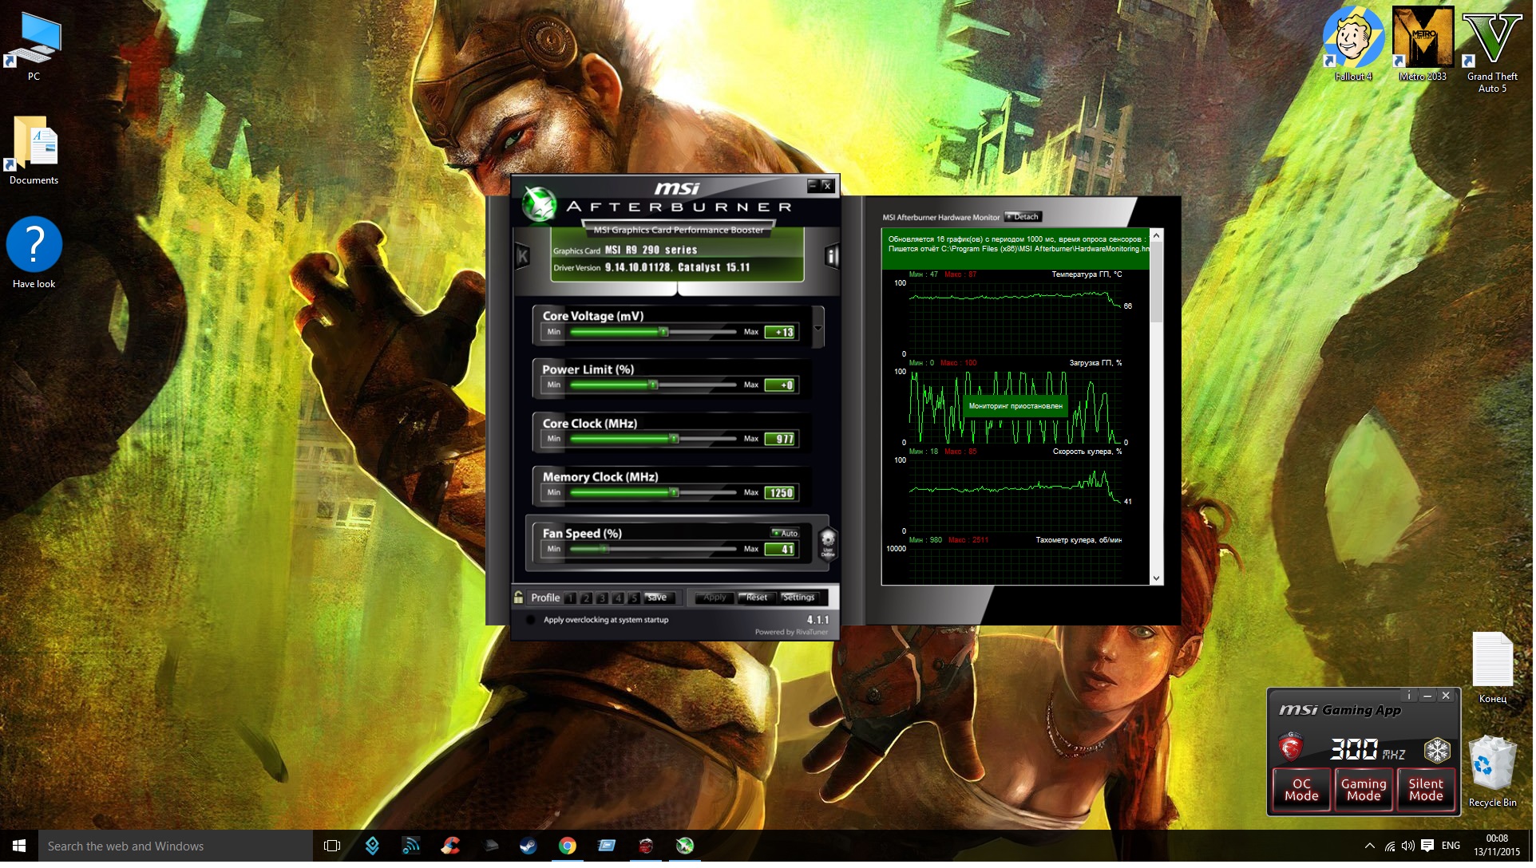The height and width of the screenshot is (868, 1536).
Task: Click the ENG input language indicator
Action: click(x=1451, y=846)
